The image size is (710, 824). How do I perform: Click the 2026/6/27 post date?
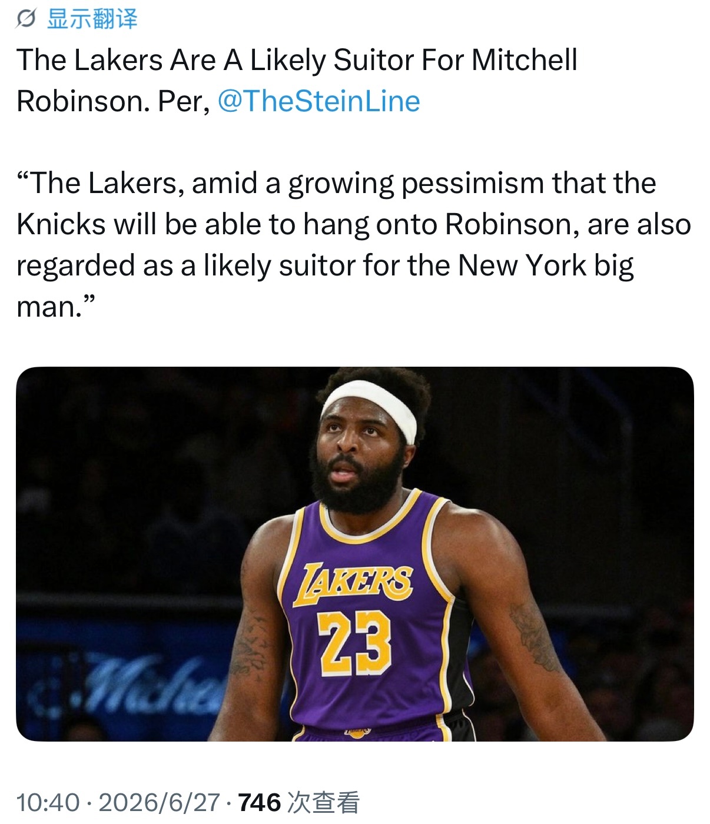coord(159,802)
